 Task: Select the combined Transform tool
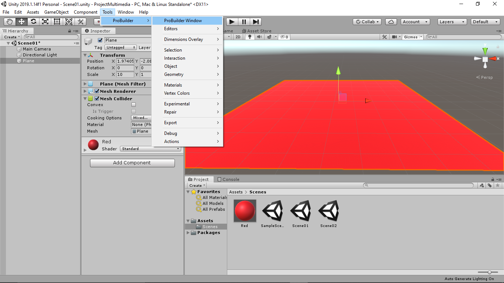tap(69, 22)
